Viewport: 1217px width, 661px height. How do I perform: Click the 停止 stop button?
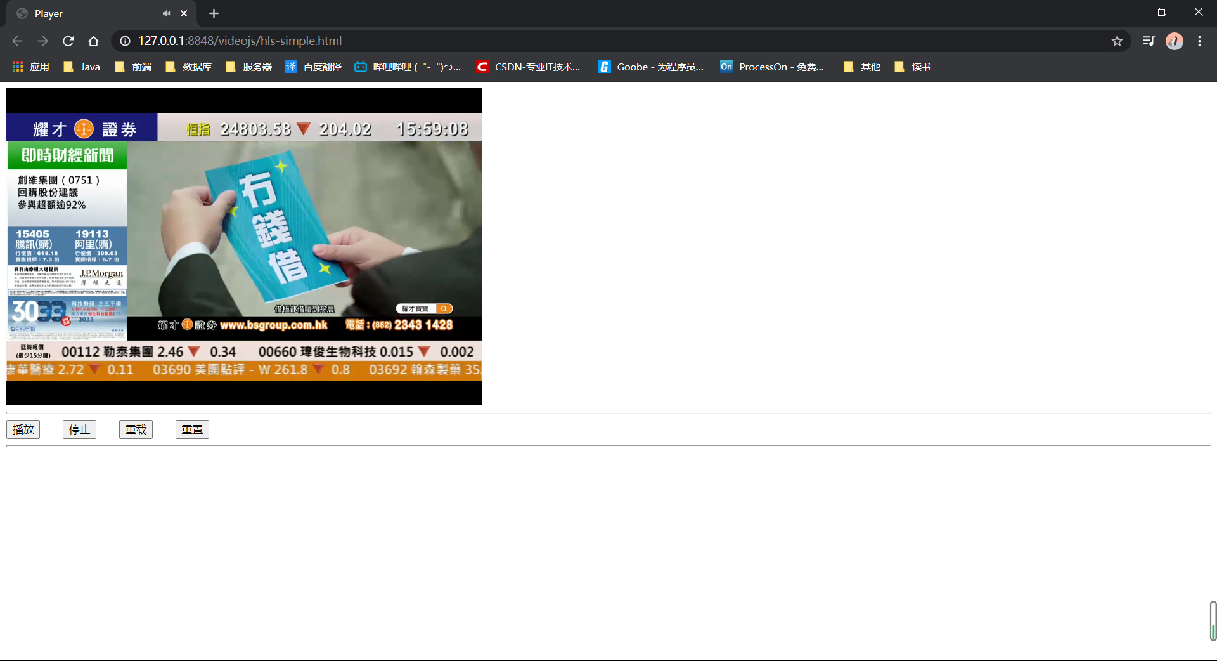tap(79, 429)
